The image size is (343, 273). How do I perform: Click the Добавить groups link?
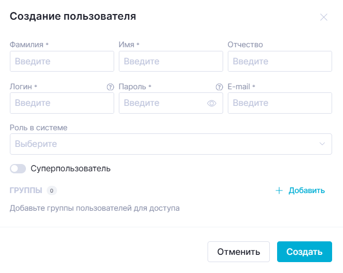pos(306,190)
